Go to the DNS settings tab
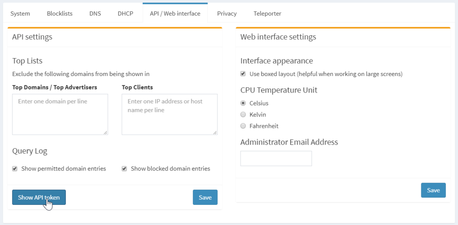The image size is (458, 225). click(95, 13)
